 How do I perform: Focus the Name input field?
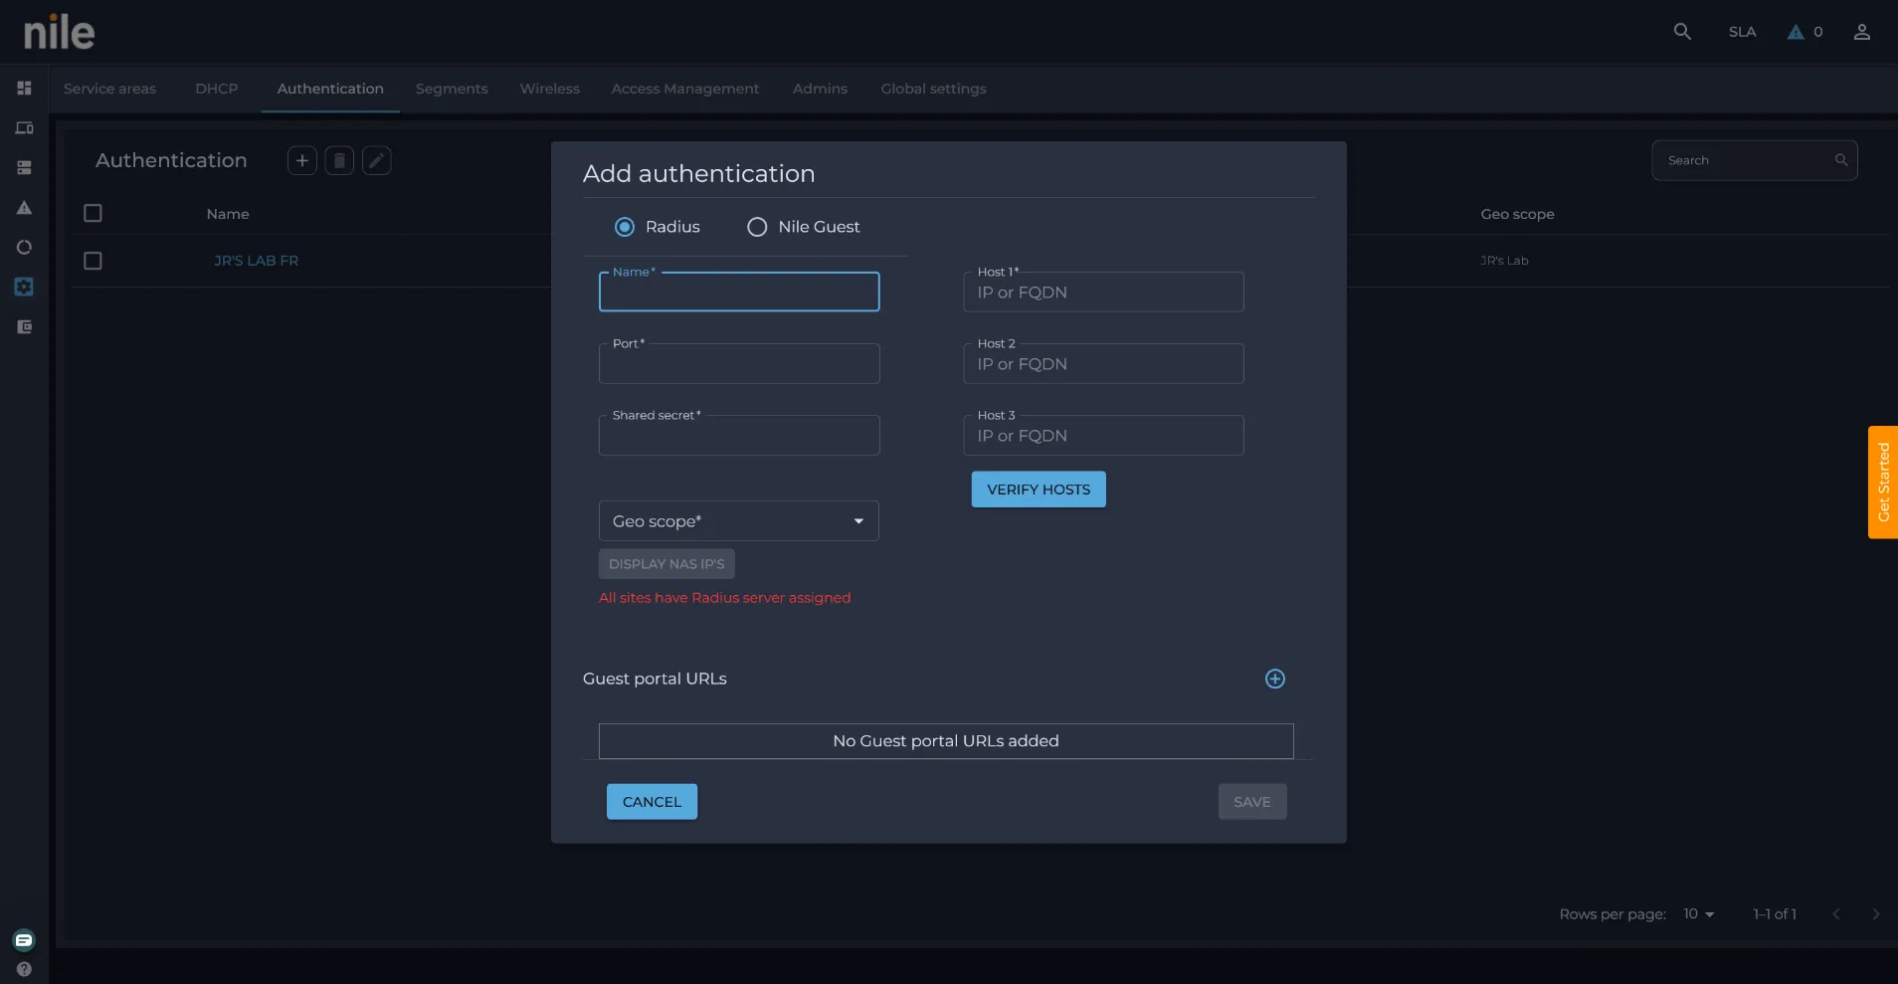[739, 292]
